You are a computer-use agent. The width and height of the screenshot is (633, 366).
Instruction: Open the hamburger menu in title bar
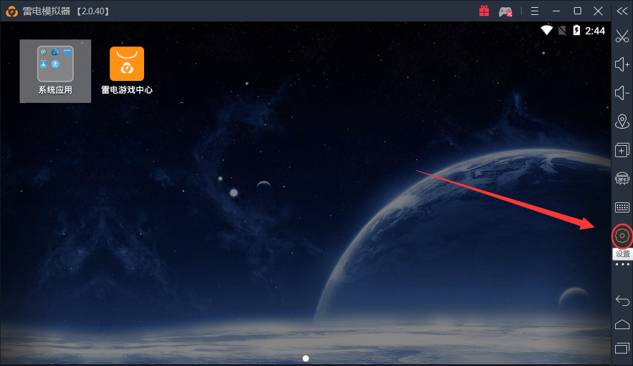(535, 11)
